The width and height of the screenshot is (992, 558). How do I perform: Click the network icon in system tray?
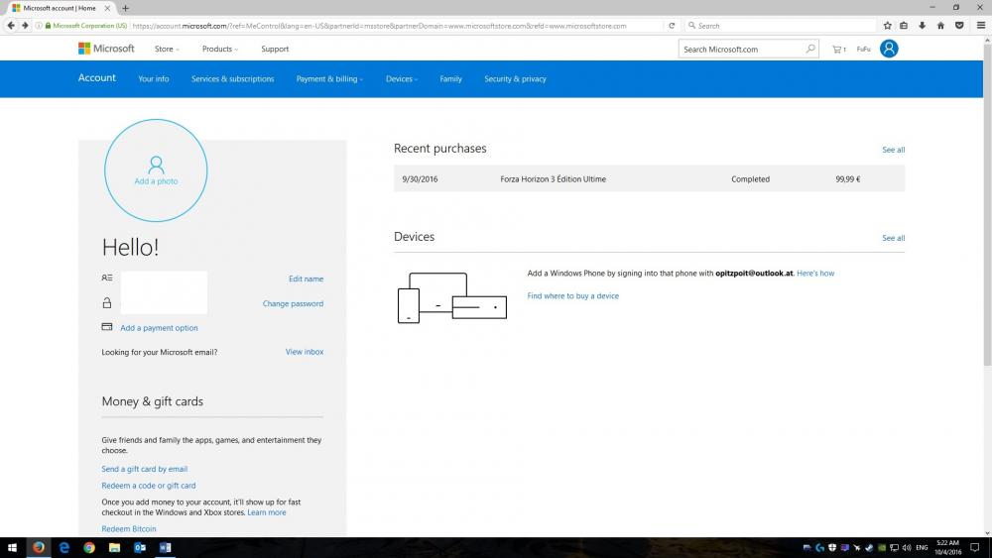pos(894,548)
